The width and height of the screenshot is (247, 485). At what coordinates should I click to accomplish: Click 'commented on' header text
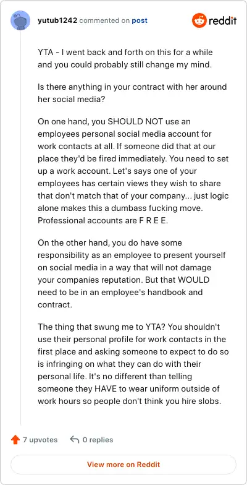105,21
